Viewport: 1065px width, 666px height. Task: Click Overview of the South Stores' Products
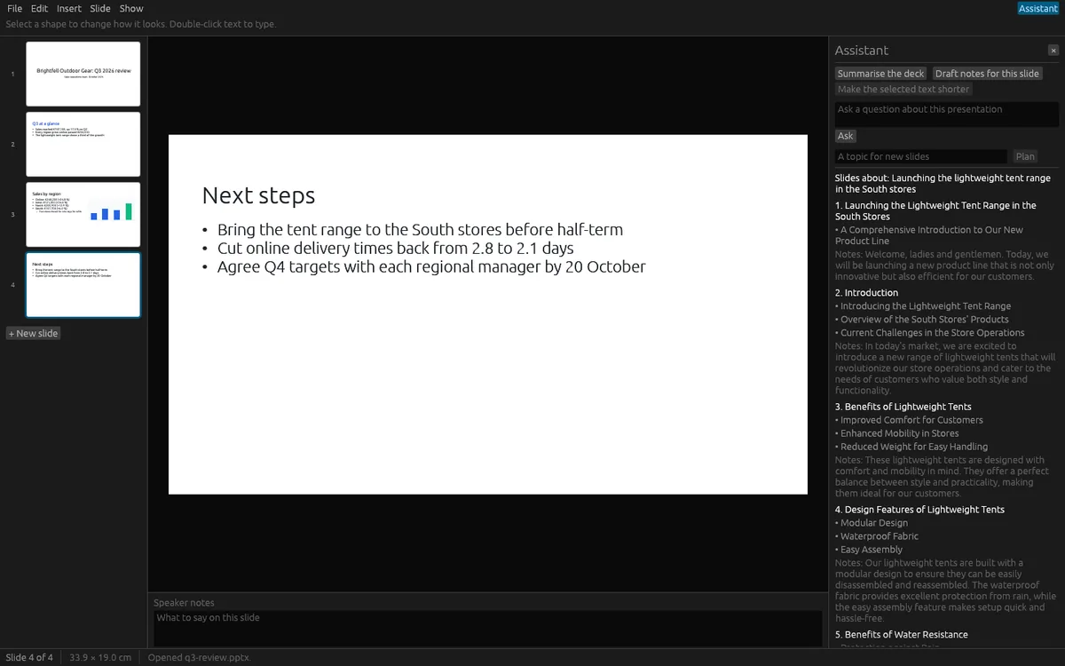tap(922, 319)
